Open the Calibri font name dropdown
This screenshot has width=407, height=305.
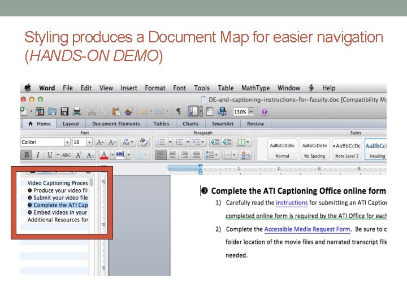pyautogui.click(x=67, y=142)
